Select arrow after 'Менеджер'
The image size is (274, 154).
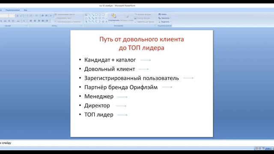click(x=122, y=97)
